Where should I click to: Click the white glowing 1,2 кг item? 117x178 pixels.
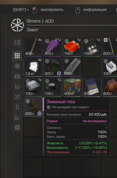[33, 67]
